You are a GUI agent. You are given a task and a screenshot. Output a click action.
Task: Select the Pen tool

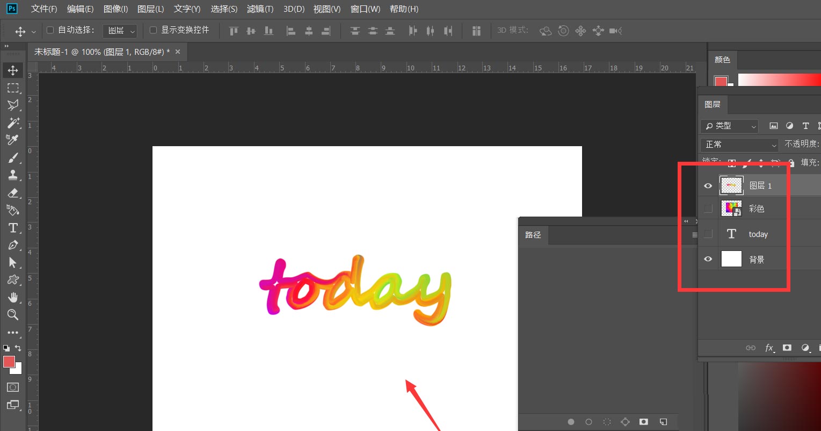pyautogui.click(x=13, y=245)
